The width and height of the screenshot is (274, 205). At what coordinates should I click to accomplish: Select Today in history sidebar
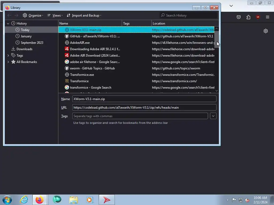[x=25, y=30]
